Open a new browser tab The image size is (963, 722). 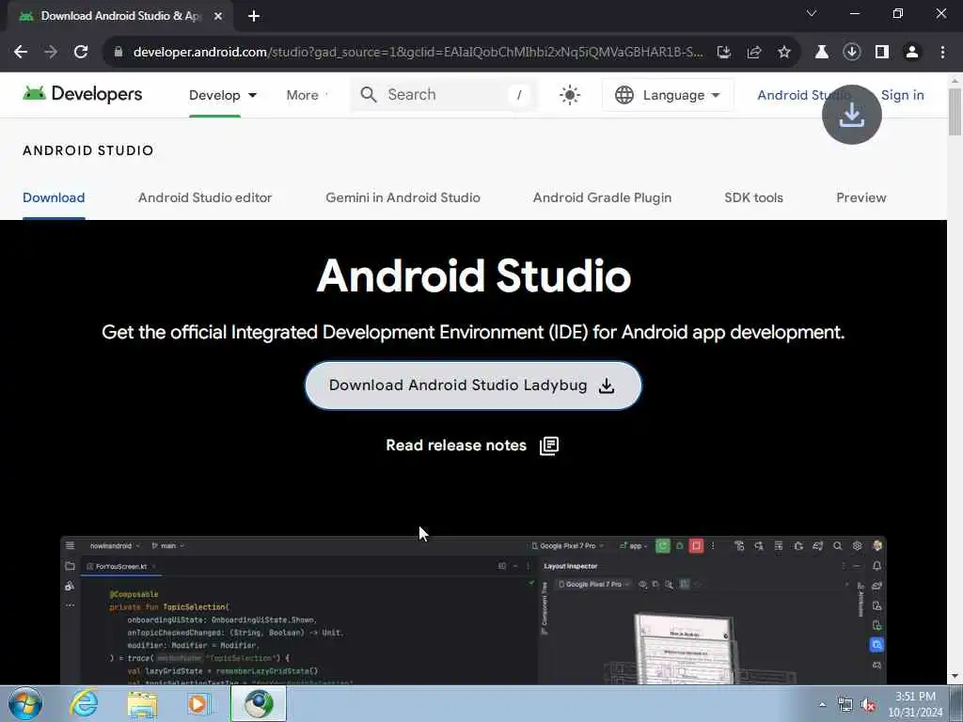pos(254,16)
